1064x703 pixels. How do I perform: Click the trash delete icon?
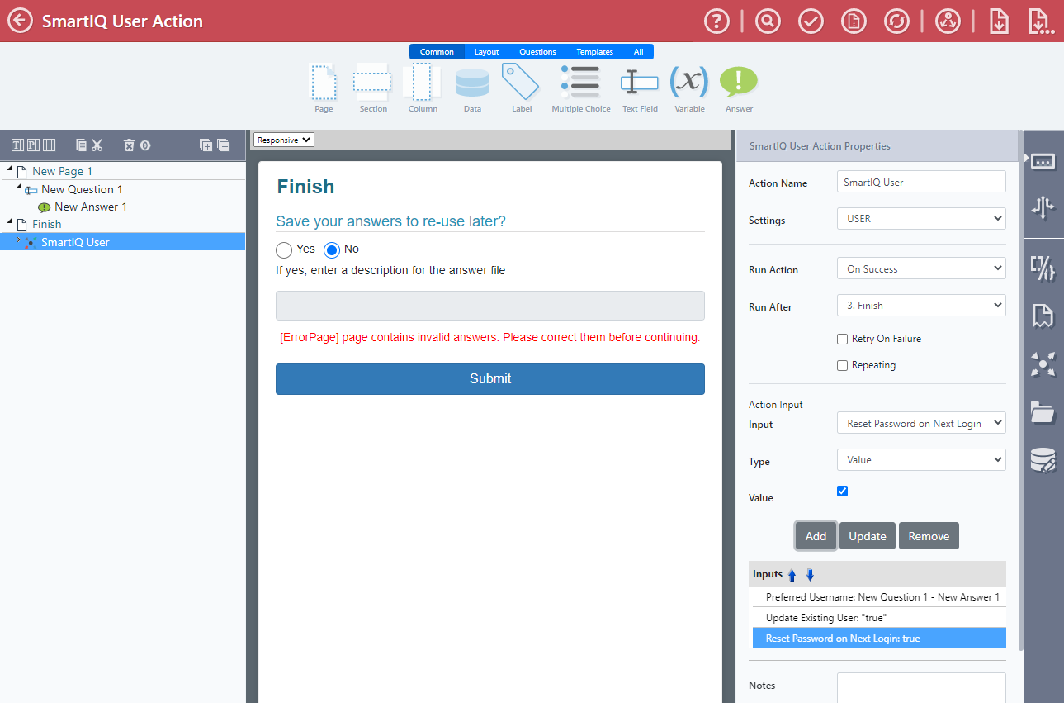click(129, 145)
